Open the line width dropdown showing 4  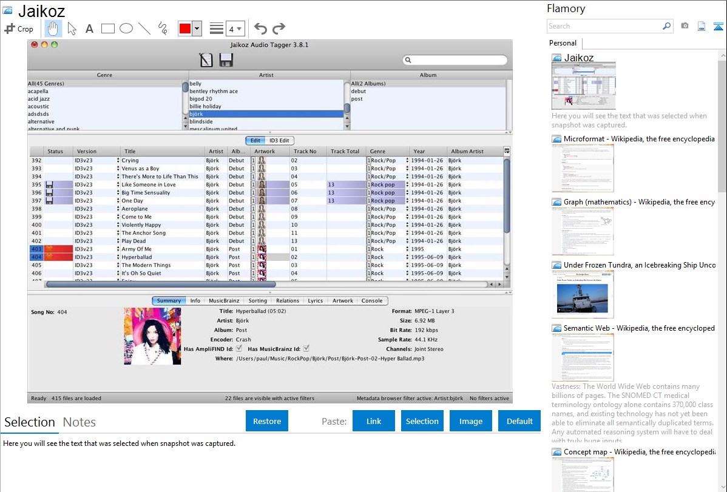click(235, 29)
